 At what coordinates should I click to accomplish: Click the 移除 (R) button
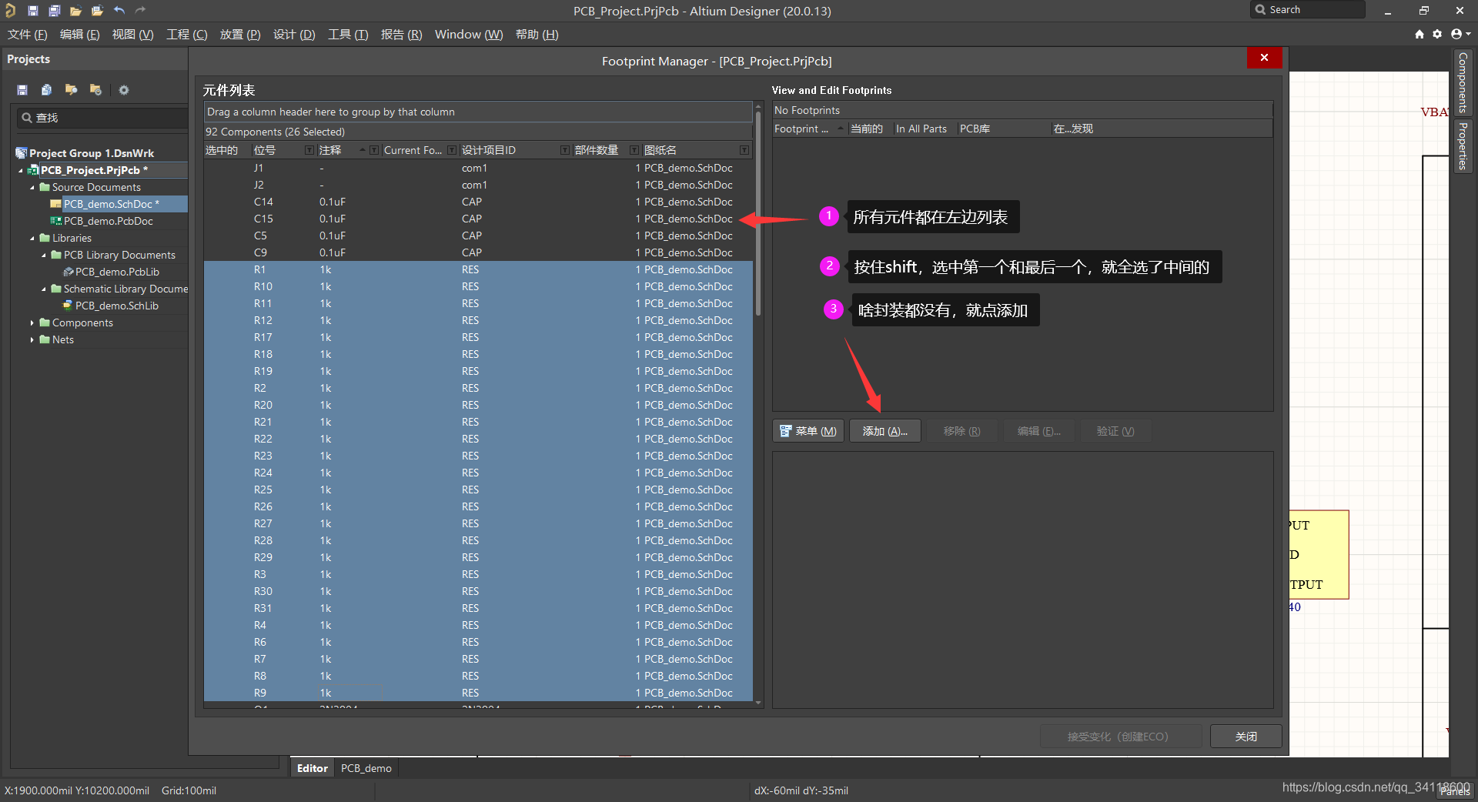pyautogui.click(x=962, y=431)
